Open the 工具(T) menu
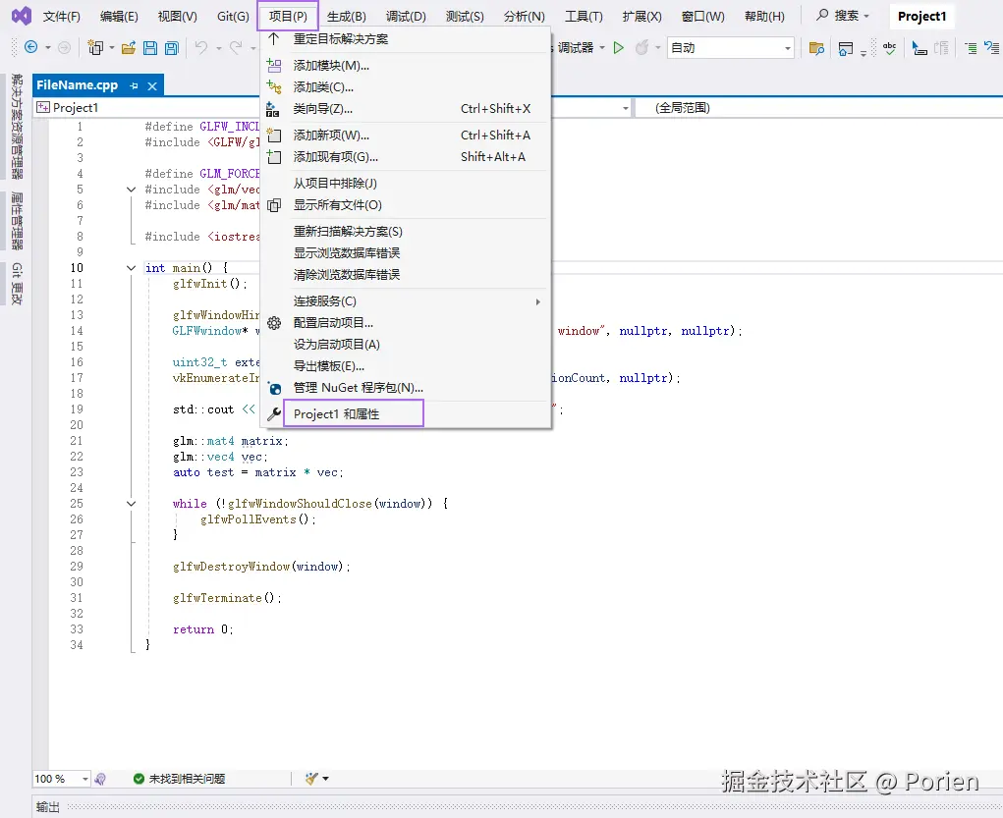1003x818 pixels. (584, 16)
